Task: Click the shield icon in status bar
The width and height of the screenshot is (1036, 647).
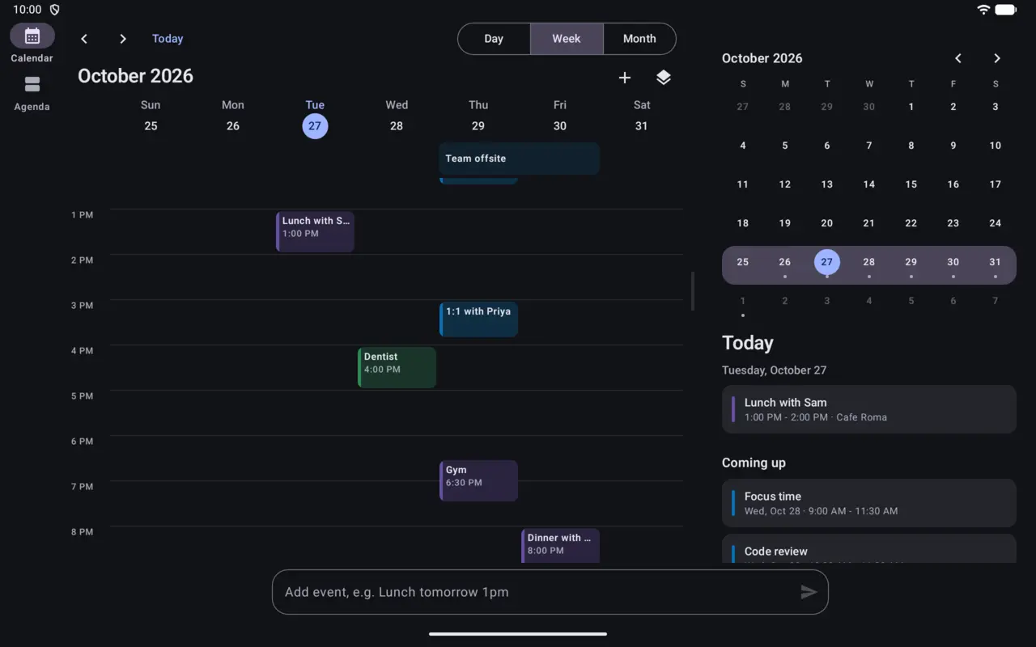Action: click(x=55, y=10)
